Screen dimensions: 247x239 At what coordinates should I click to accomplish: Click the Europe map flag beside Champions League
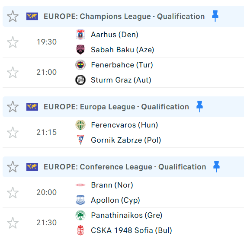(32, 16)
